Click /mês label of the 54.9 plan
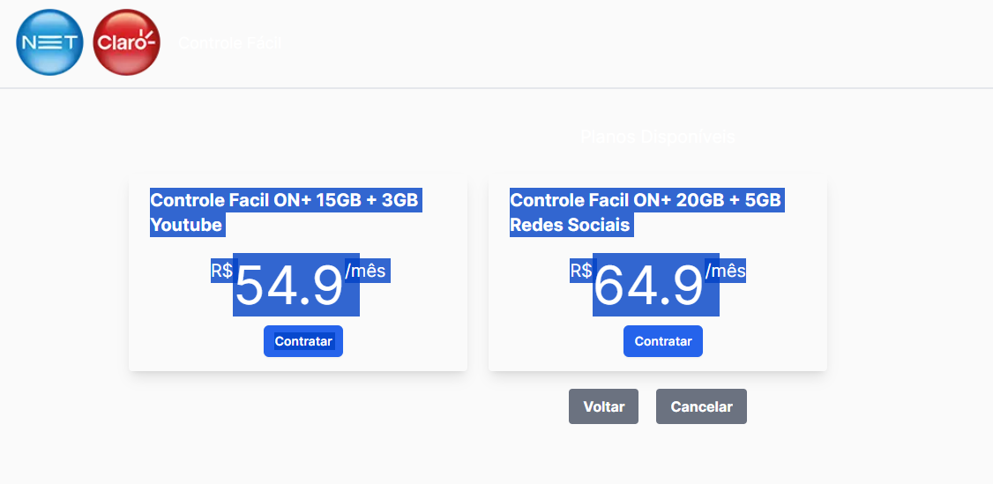 pos(366,271)
